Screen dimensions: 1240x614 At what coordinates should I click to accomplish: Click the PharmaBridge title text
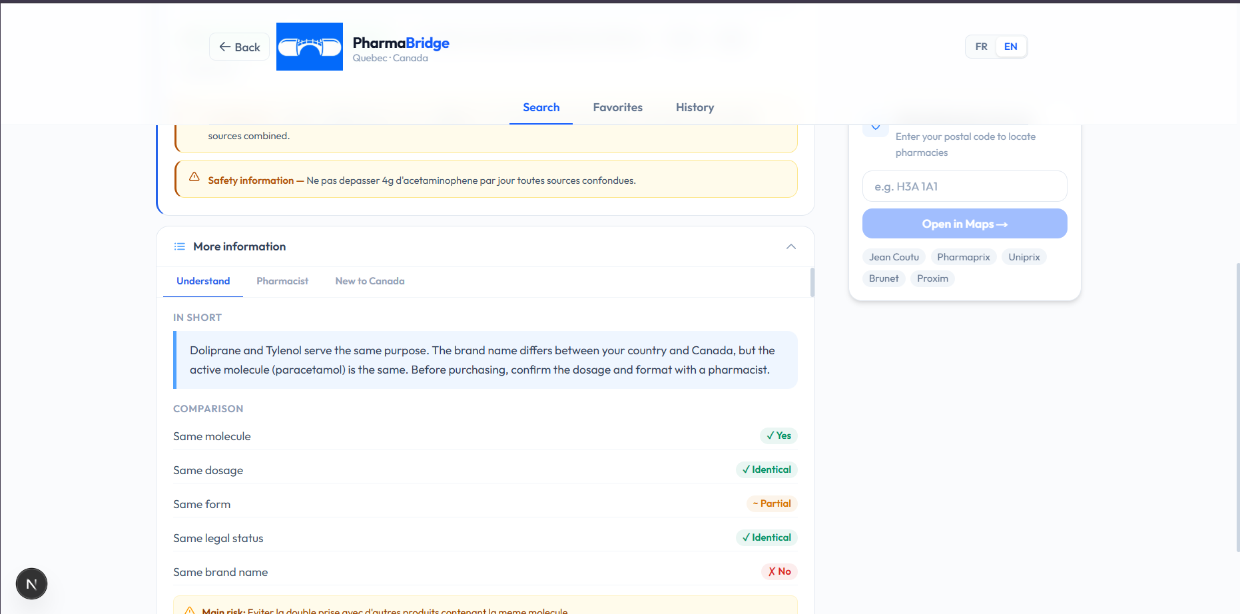(x=401, y=43)
